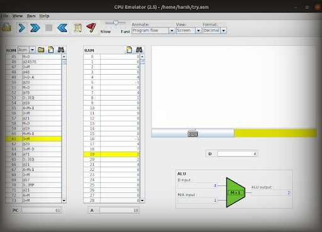Click the D register value field
This screenshot has height=232, width=322.
pyautogui.click(x=237, y=154)
